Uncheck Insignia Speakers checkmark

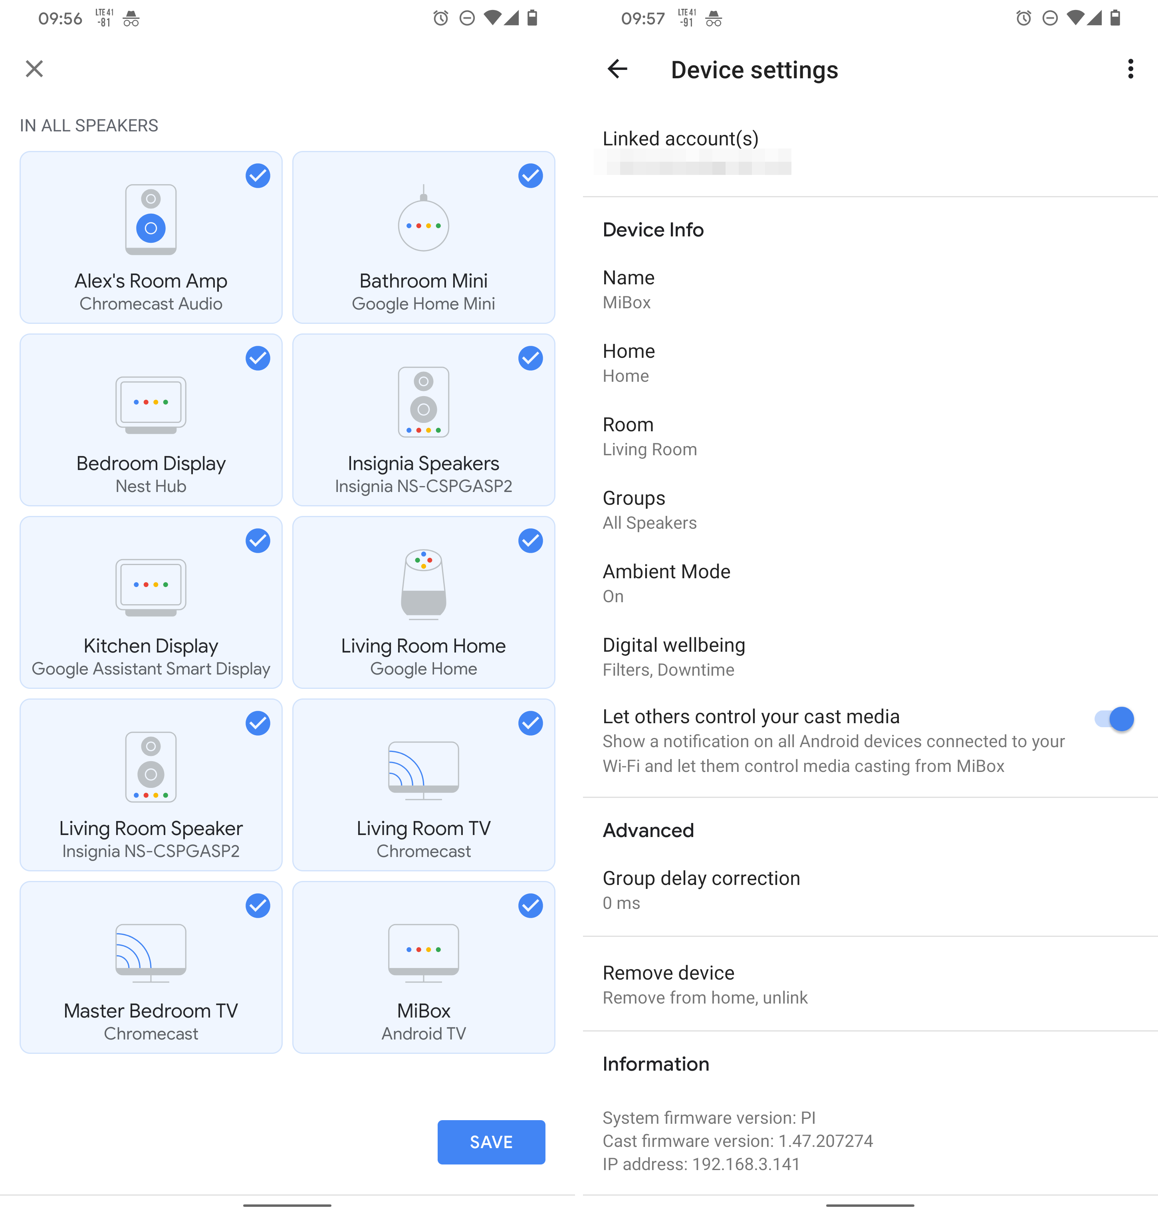pos(530,358)
